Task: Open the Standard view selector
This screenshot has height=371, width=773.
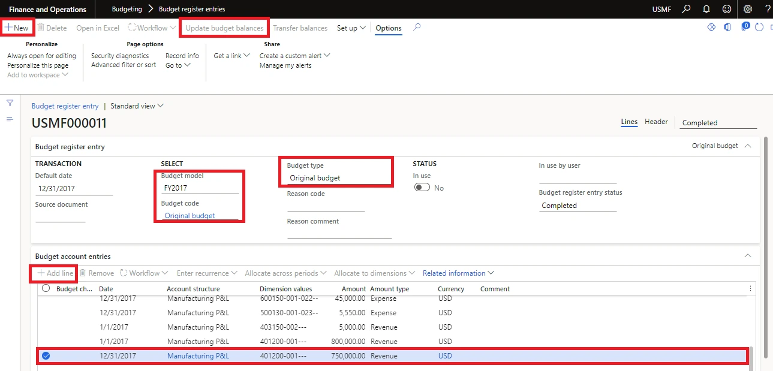Action: click(137, 106)
